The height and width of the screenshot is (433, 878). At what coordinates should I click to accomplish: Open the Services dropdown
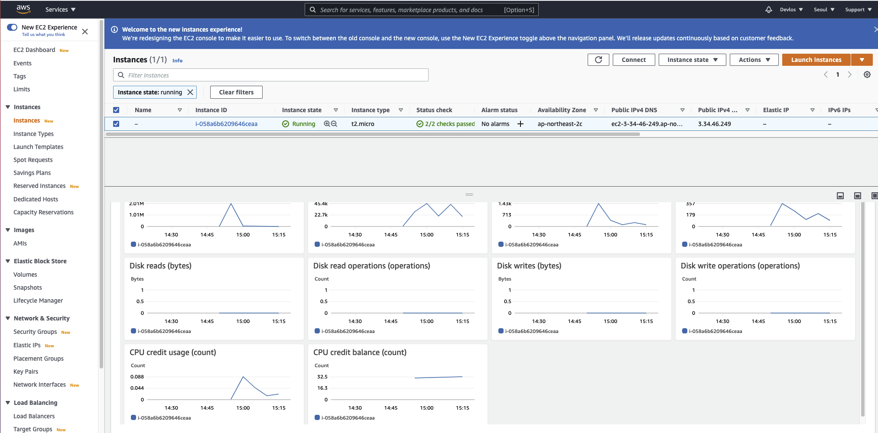click(60, 10)
